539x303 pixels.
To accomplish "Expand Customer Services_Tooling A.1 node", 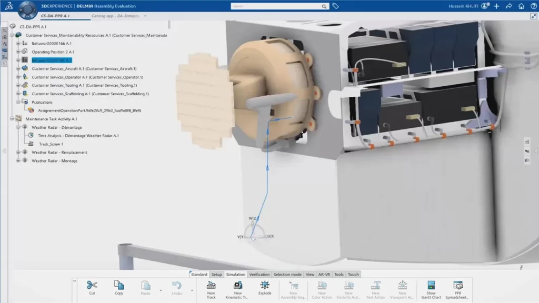I will coord(18,85).
